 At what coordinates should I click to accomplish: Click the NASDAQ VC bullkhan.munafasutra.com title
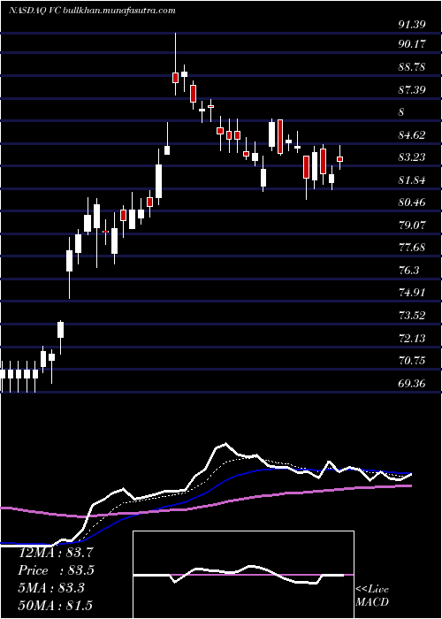(x=92, y=11)
